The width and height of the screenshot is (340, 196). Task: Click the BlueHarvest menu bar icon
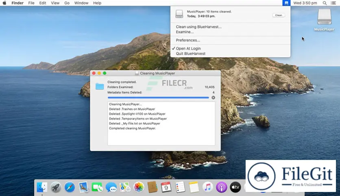coord(286,3)
